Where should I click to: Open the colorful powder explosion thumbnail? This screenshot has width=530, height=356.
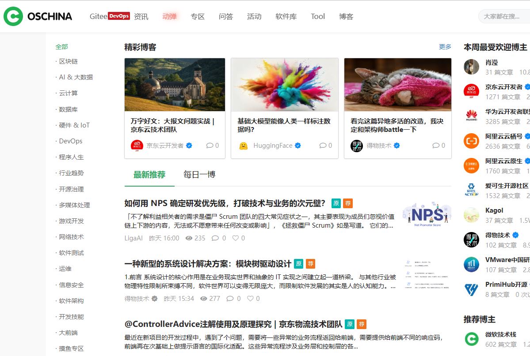coord(285,85)
